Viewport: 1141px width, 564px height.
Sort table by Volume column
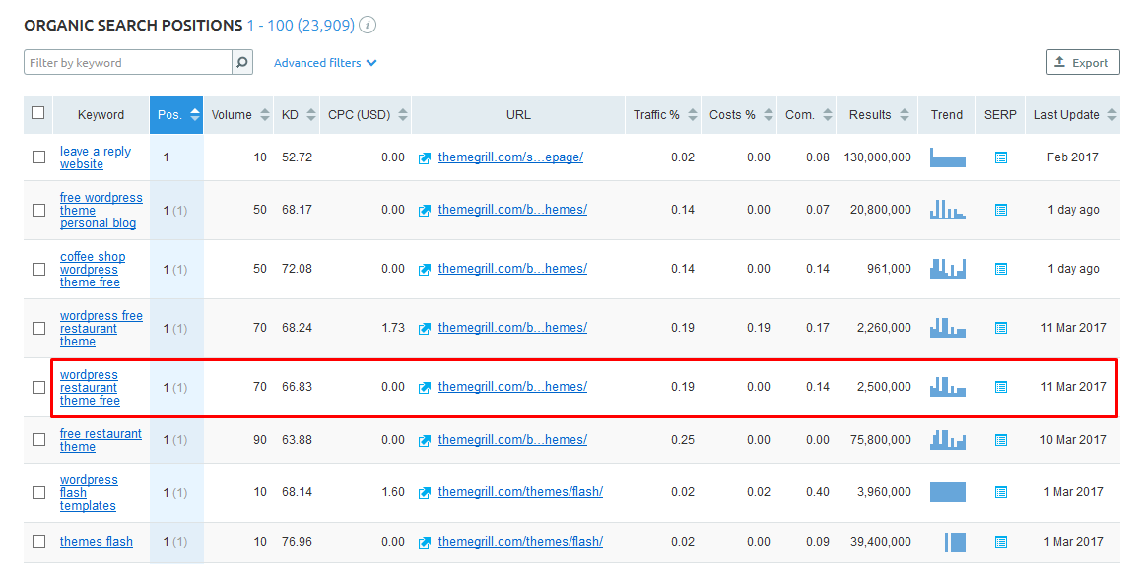click(x=238, y=115)
